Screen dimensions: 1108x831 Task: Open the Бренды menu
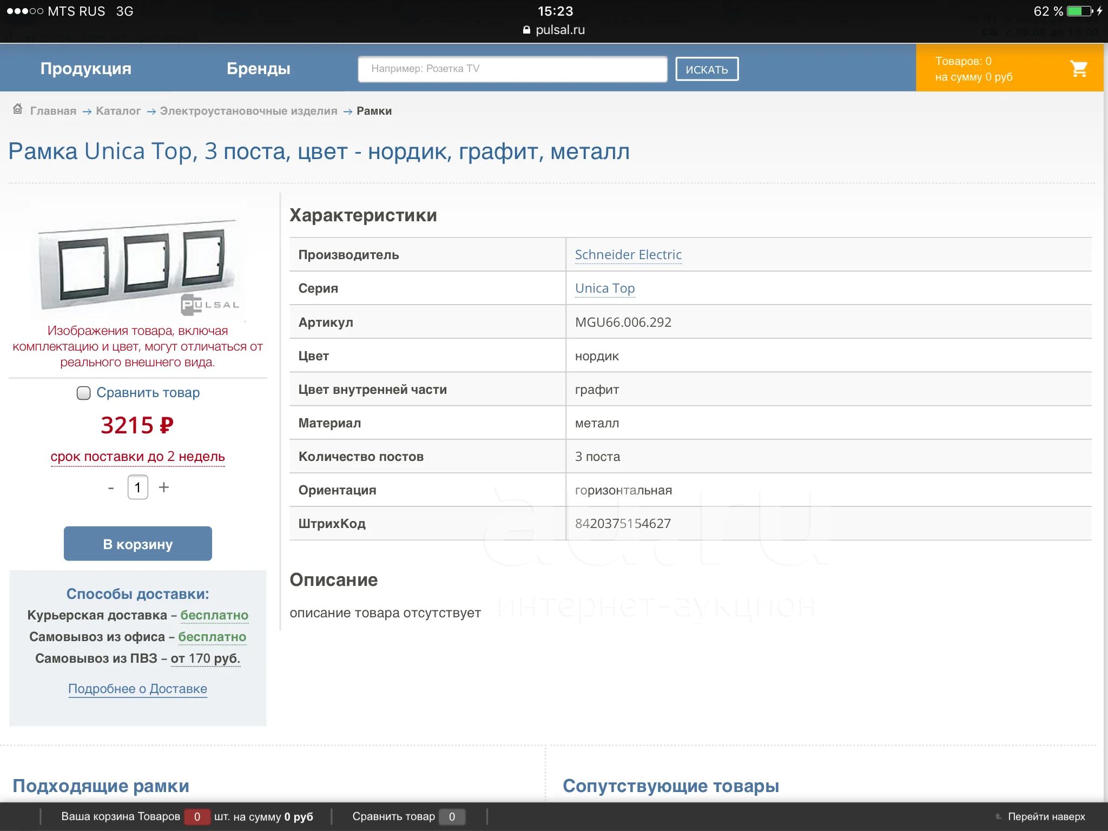(x=259, y=69)
